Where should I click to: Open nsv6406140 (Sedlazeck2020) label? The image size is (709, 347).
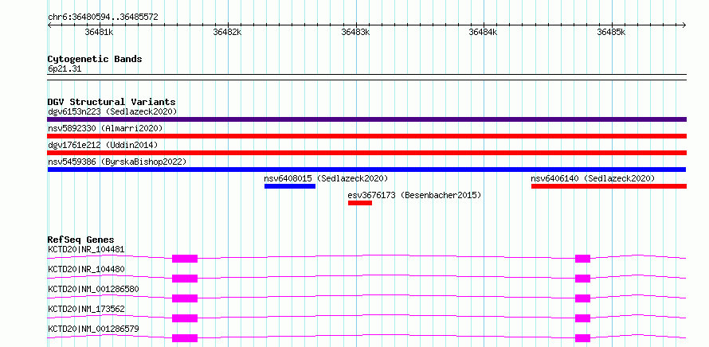[593, 178]
